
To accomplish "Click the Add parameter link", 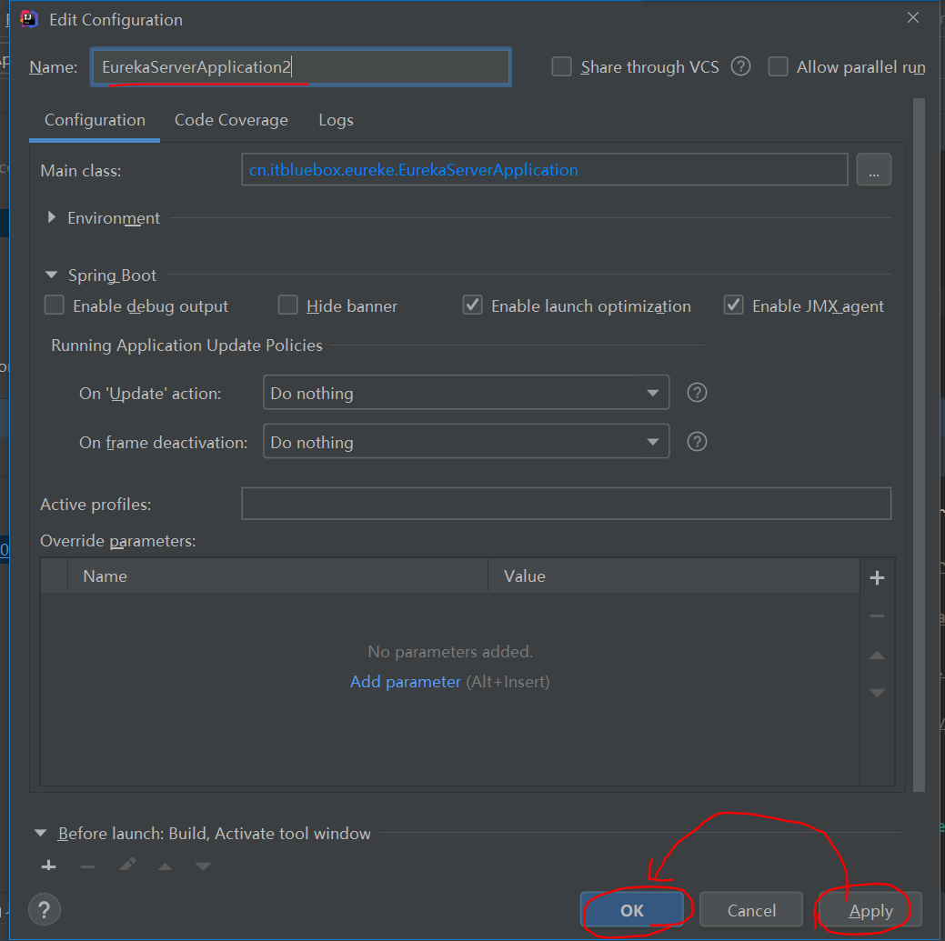I will click(x=406, y=681).
